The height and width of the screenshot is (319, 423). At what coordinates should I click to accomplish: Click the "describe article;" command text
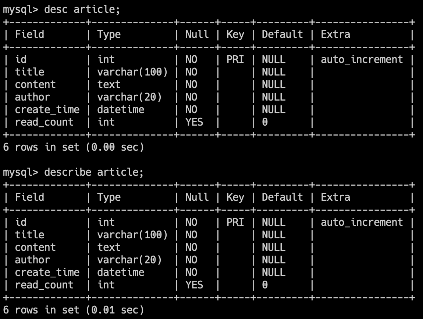coord(94,172)
